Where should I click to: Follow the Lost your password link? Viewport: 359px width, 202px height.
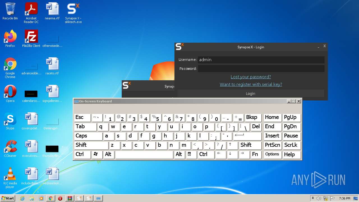coord(251,77)
